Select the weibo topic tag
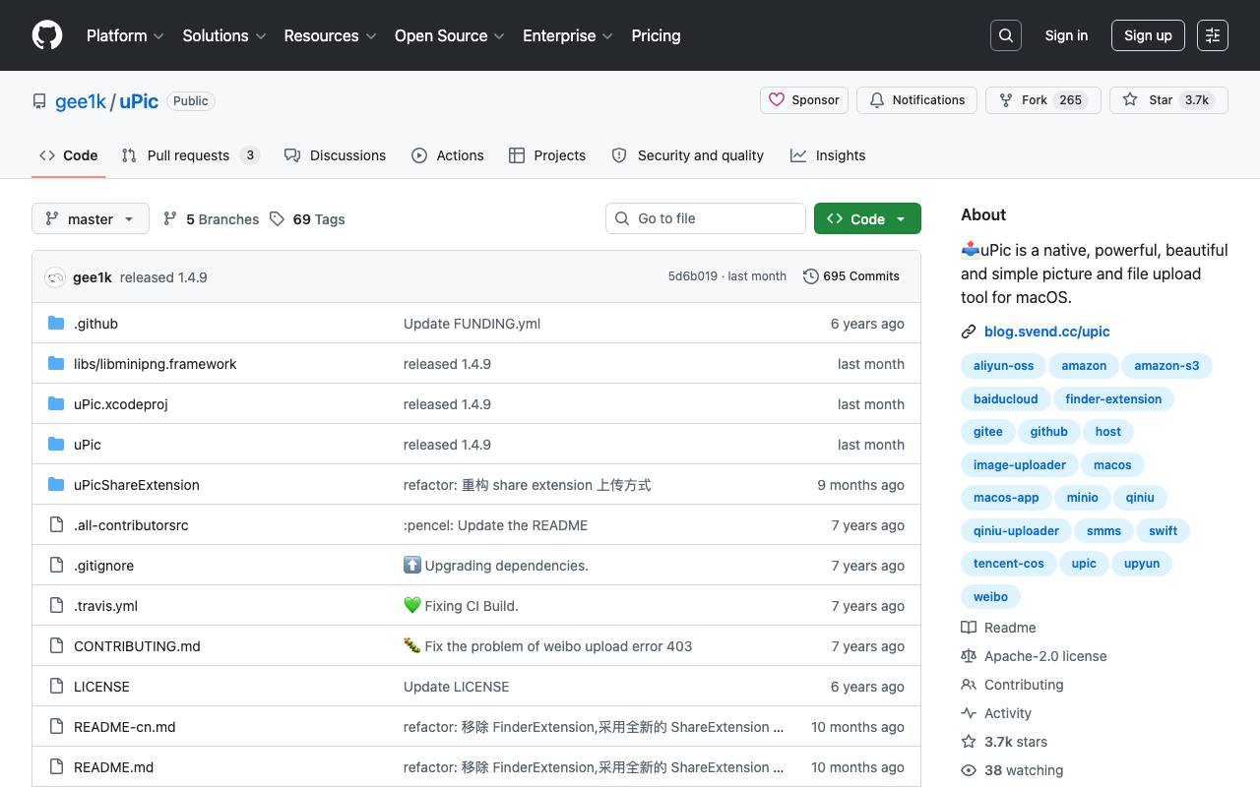1260x787 pixels. [990, 597]
